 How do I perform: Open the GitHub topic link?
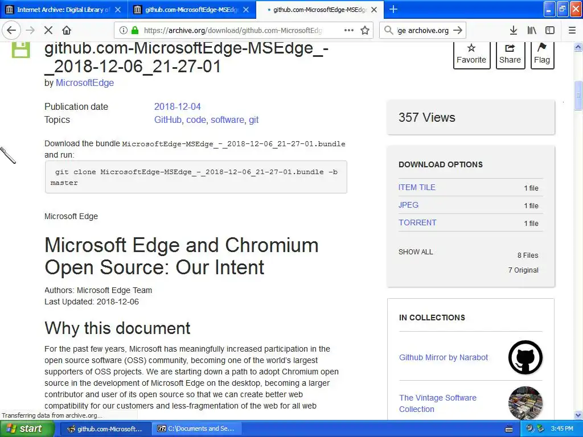click(168, 119)
